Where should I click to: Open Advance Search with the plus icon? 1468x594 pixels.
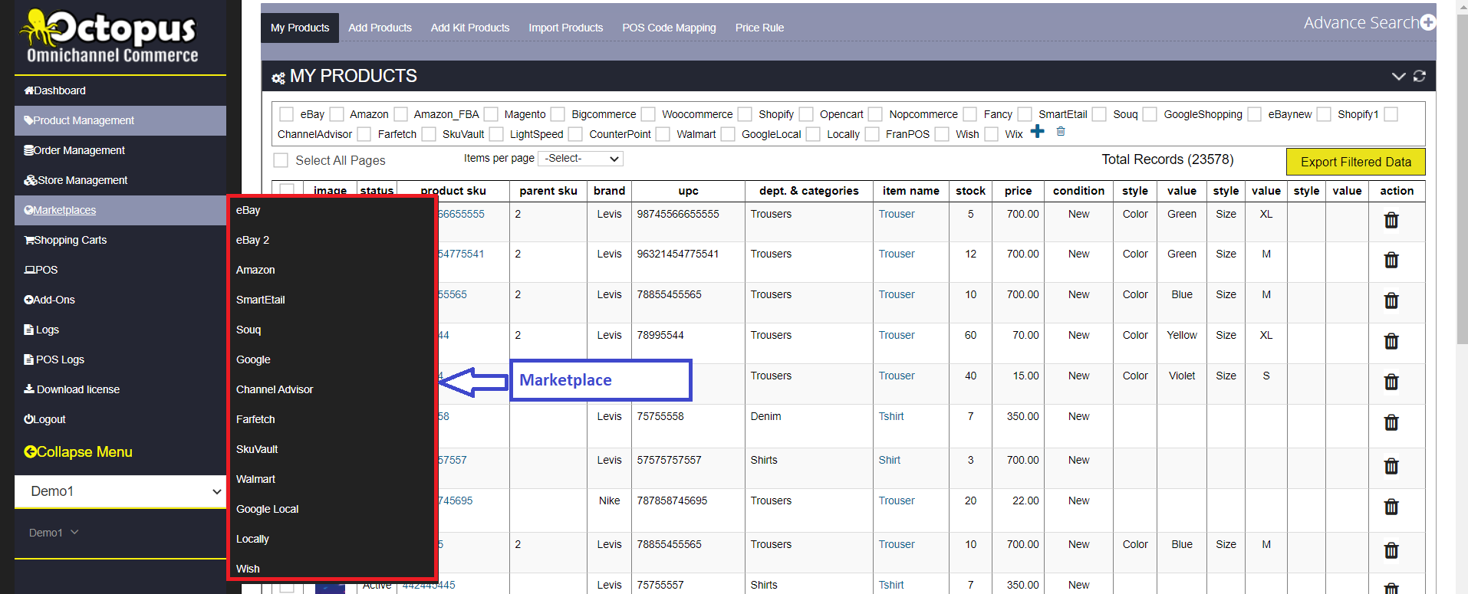(1427, 23)
